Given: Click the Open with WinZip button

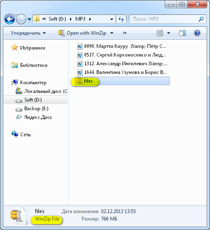Looking at the screenshot, I should [x=82, y=33].
